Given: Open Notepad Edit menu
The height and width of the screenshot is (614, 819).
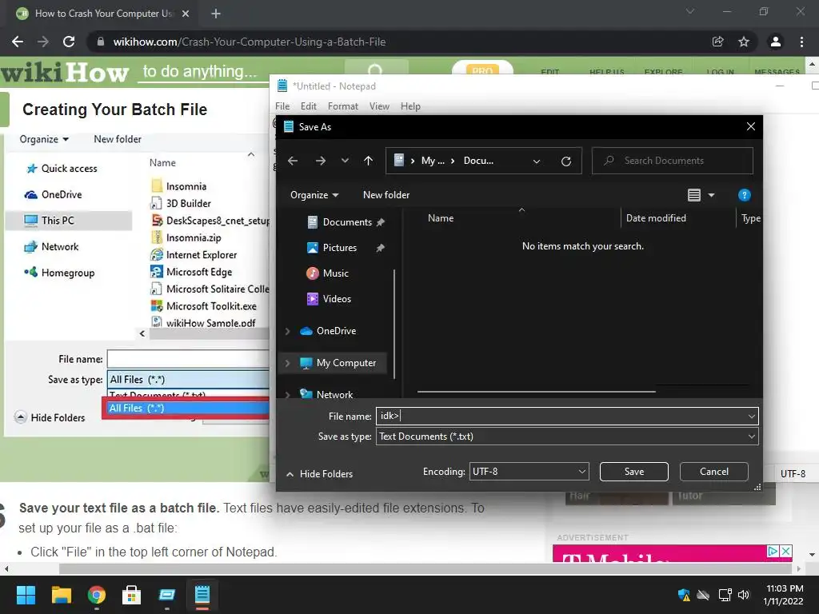Looking at the screenshot, I should point(308,106).
